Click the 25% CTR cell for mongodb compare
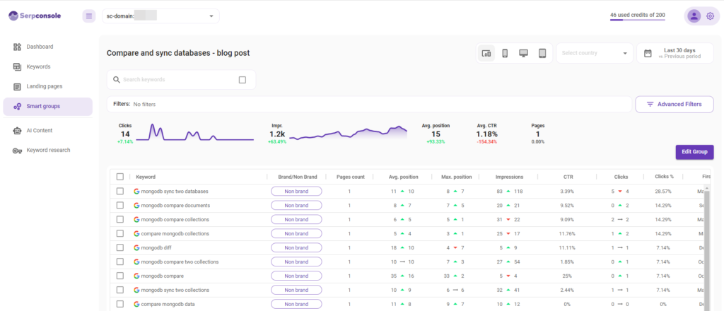 [x=568, y=276]
